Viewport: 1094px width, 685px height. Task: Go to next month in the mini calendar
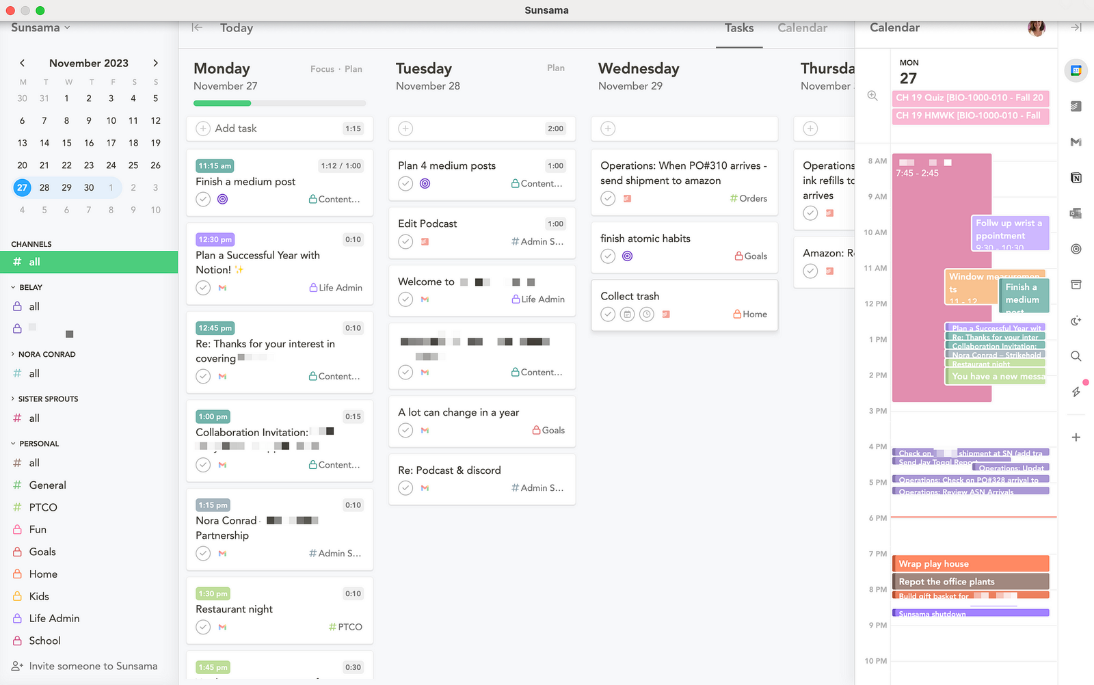click(155, 62)
